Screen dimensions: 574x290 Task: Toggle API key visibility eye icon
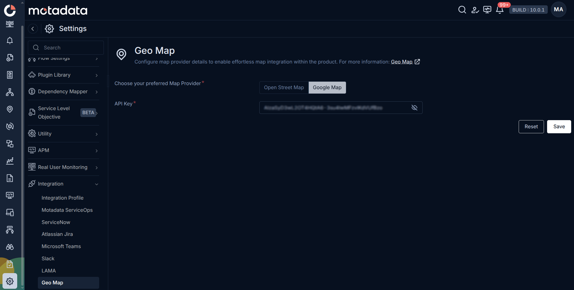[414, 108]
